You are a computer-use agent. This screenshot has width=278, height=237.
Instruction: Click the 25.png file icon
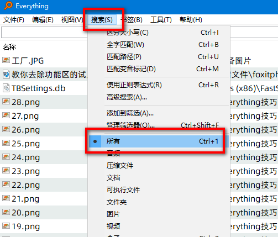point(6,143)
